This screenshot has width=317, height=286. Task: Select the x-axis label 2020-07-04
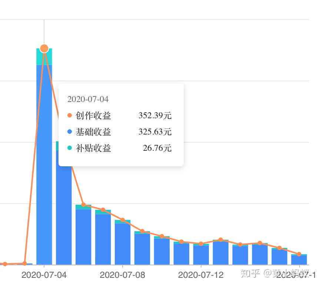point(44,275)
